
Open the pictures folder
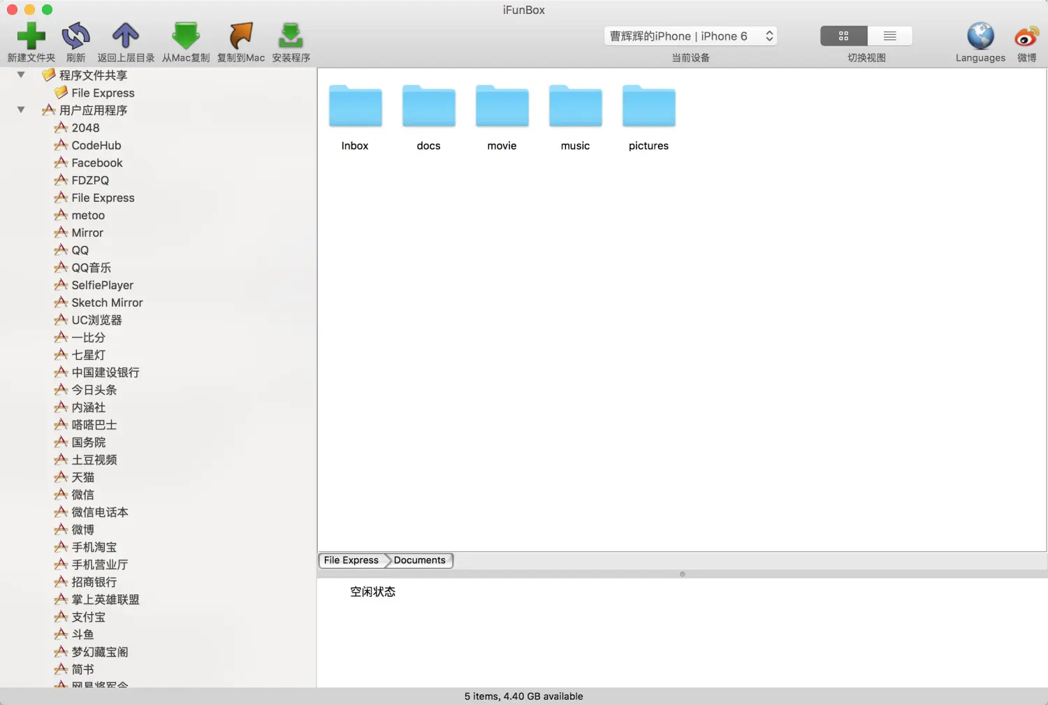pyautogui.click(x=648, y=117)
